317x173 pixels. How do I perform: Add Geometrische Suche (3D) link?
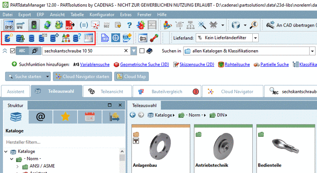(145, 65)
